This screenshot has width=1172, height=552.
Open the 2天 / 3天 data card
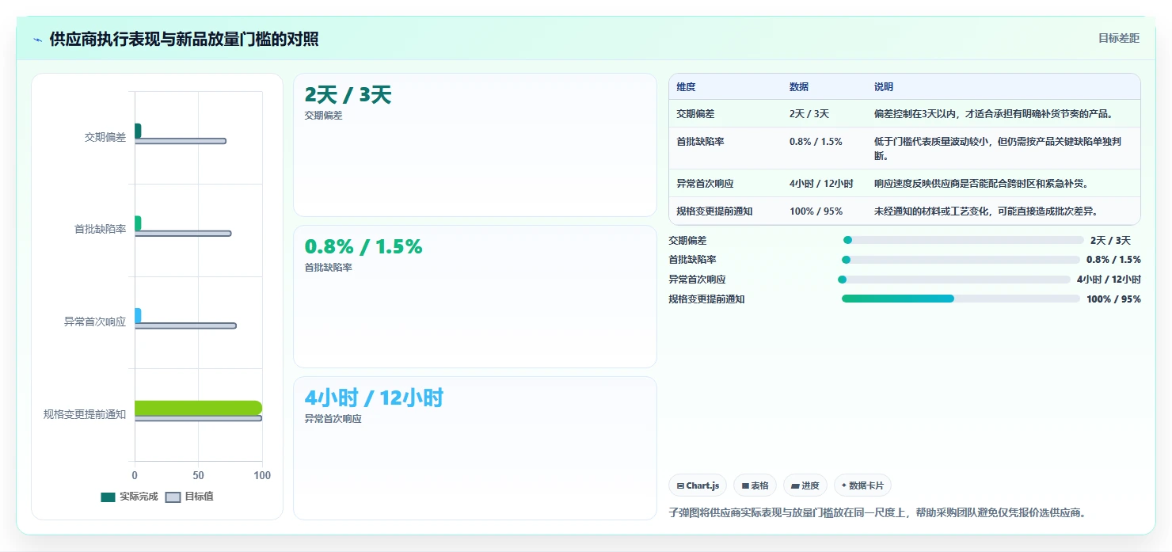[475, 145]
